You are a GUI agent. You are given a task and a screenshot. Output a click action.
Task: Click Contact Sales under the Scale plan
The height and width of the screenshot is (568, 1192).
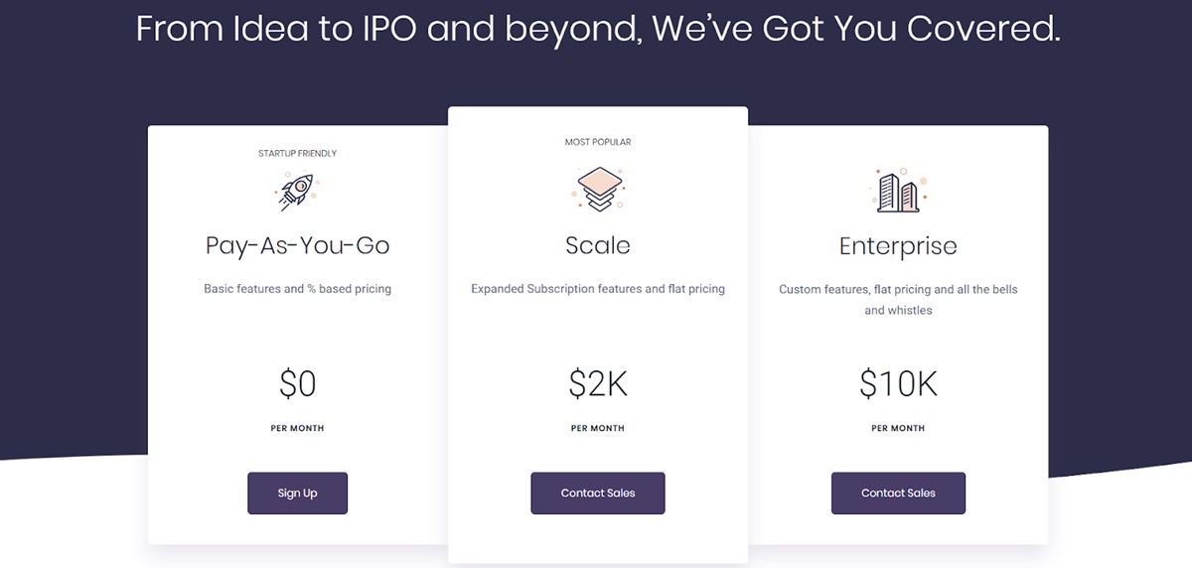click(598, 494)
